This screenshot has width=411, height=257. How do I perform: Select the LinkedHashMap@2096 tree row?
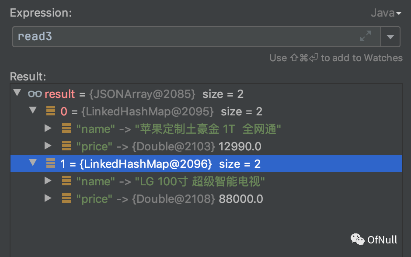tap(175, 164)
